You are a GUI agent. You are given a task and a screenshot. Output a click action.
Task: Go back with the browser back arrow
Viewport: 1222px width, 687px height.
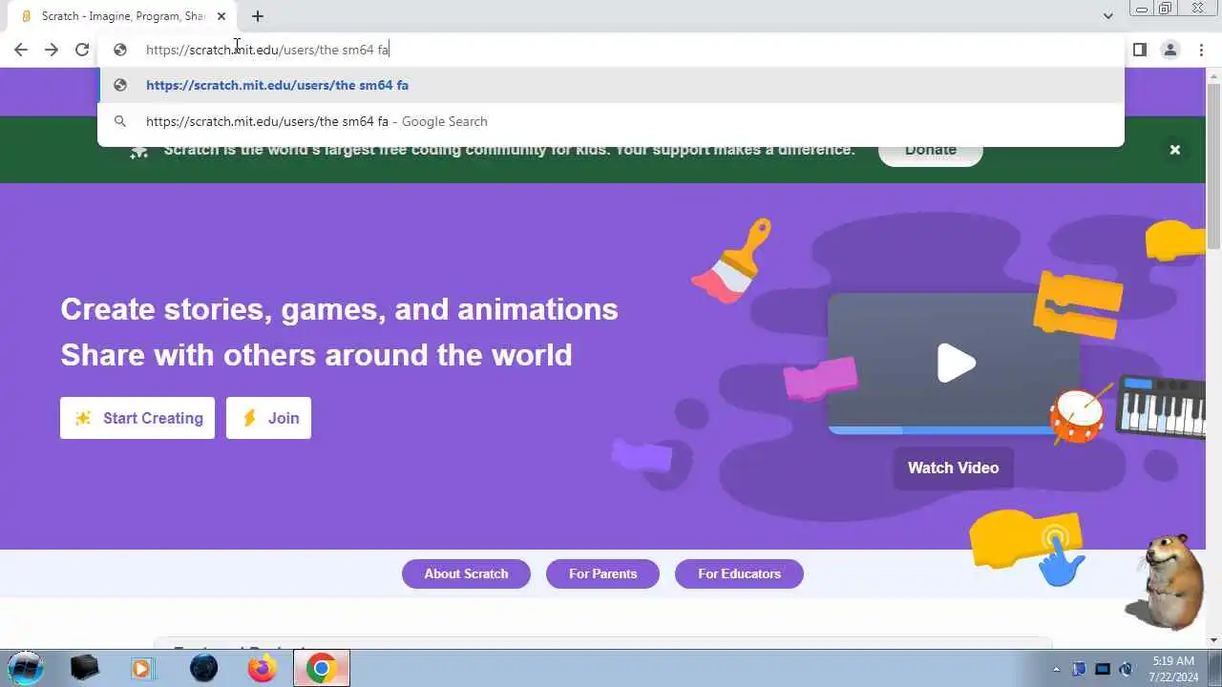pos(21,50)
